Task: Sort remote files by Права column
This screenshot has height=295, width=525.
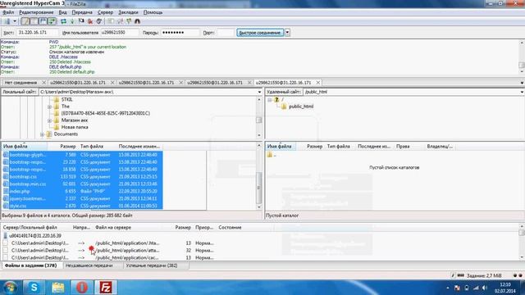Action: [409, 146]
